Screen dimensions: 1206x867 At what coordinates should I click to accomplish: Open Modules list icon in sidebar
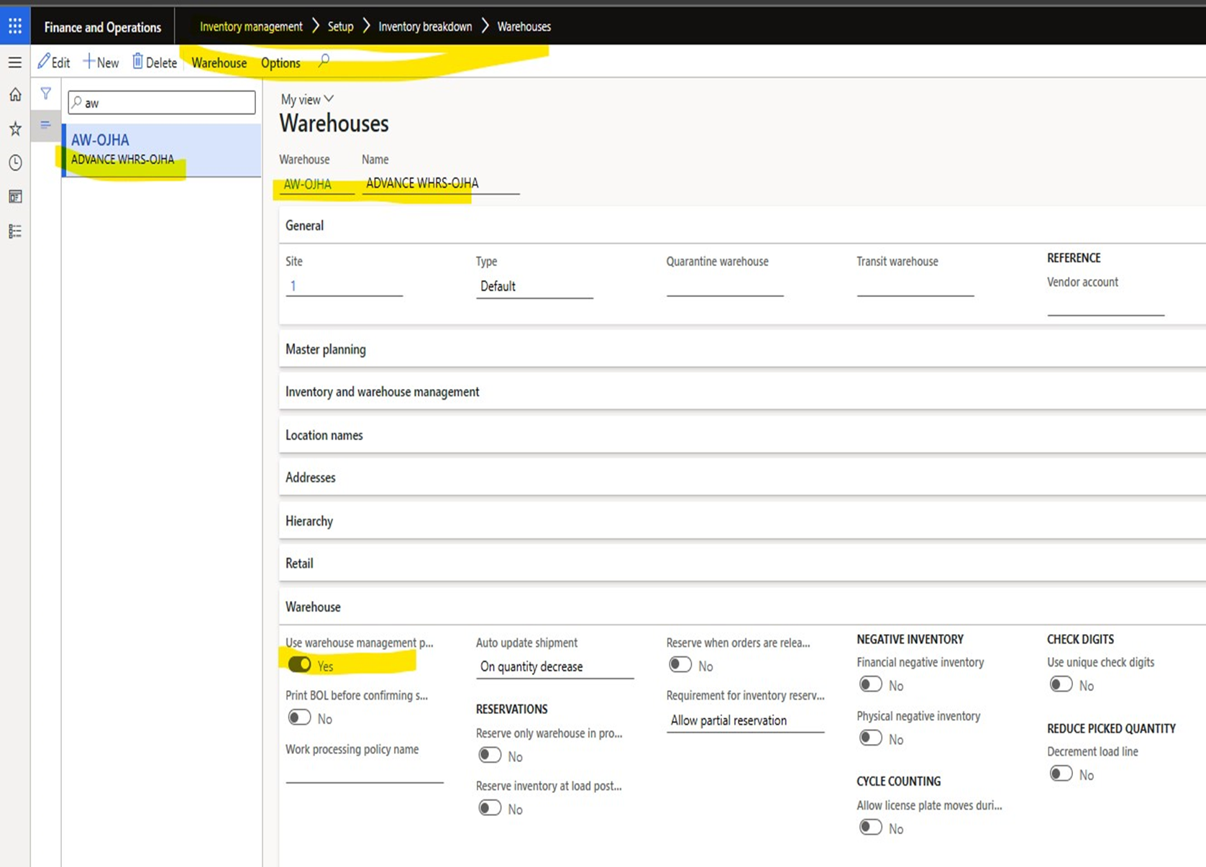pyautogui.click(x=15, y=231)
